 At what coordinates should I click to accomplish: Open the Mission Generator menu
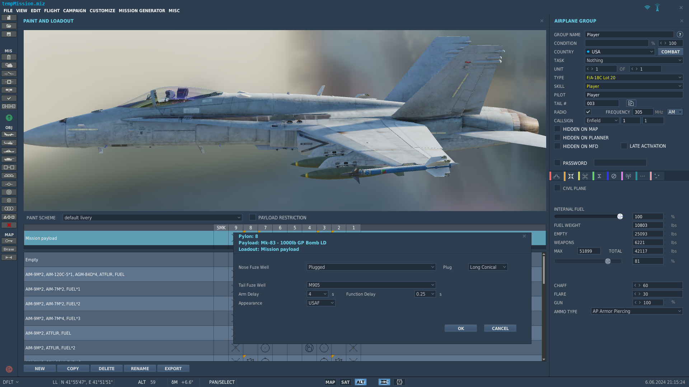[x=142, y=11]
